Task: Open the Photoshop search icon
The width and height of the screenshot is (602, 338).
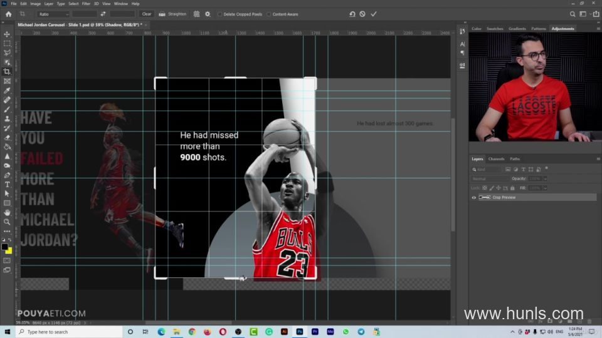Action: [573, 14]
